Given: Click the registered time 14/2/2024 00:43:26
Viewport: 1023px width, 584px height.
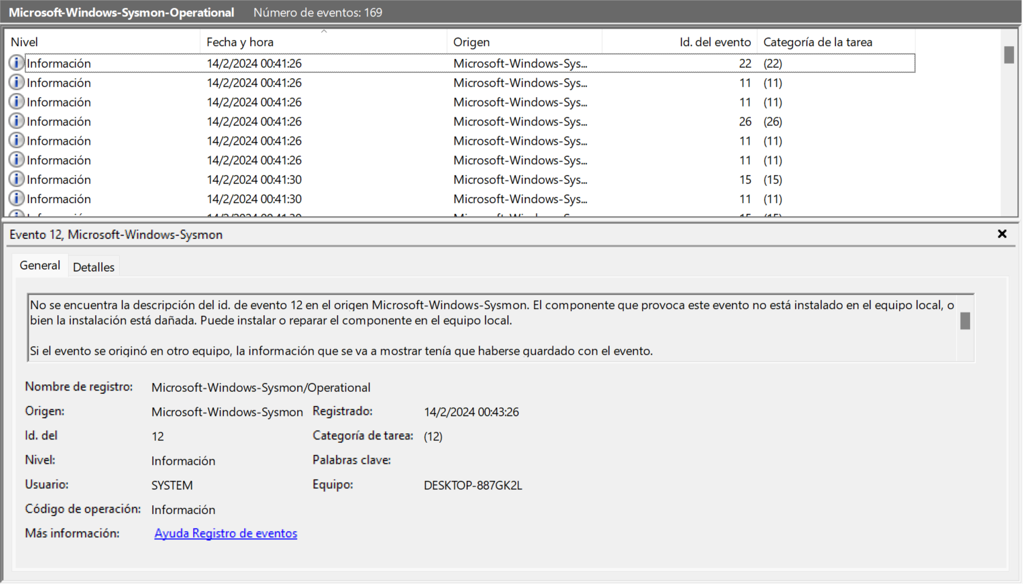Looking at the screenshot, I should click(471, 412).
